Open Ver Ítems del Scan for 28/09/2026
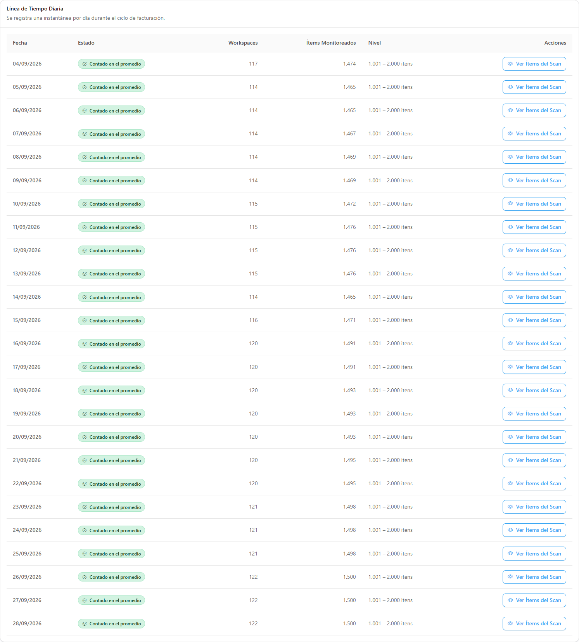The width and height of the screenshot is (579, 642). point(534,623)
